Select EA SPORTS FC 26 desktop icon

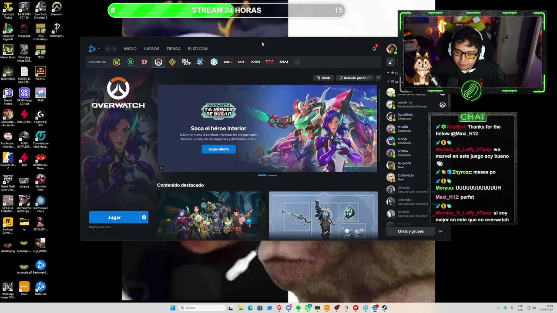[x=24, y=10]
